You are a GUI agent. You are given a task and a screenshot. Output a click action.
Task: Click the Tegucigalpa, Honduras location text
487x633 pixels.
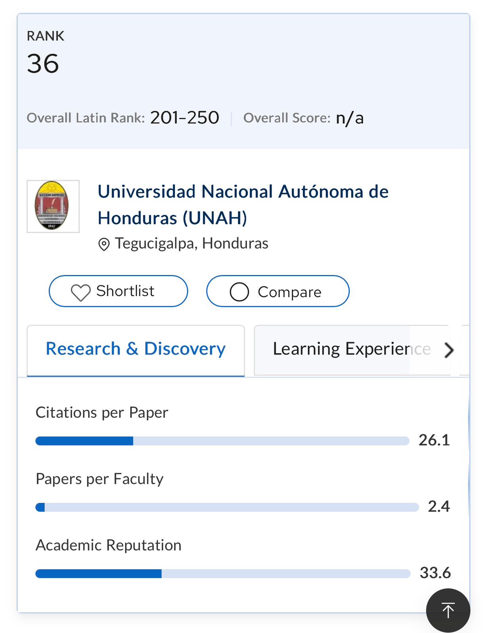[192, 244]
